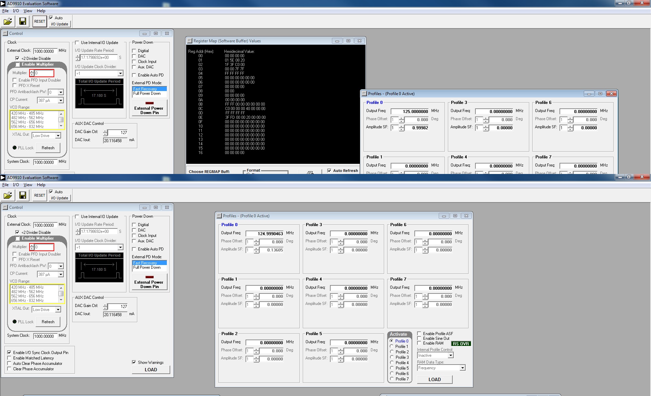651x396 pixels.
Task: Toggle Enable Matched Latency checkbox
Action: tap(9, 358)
